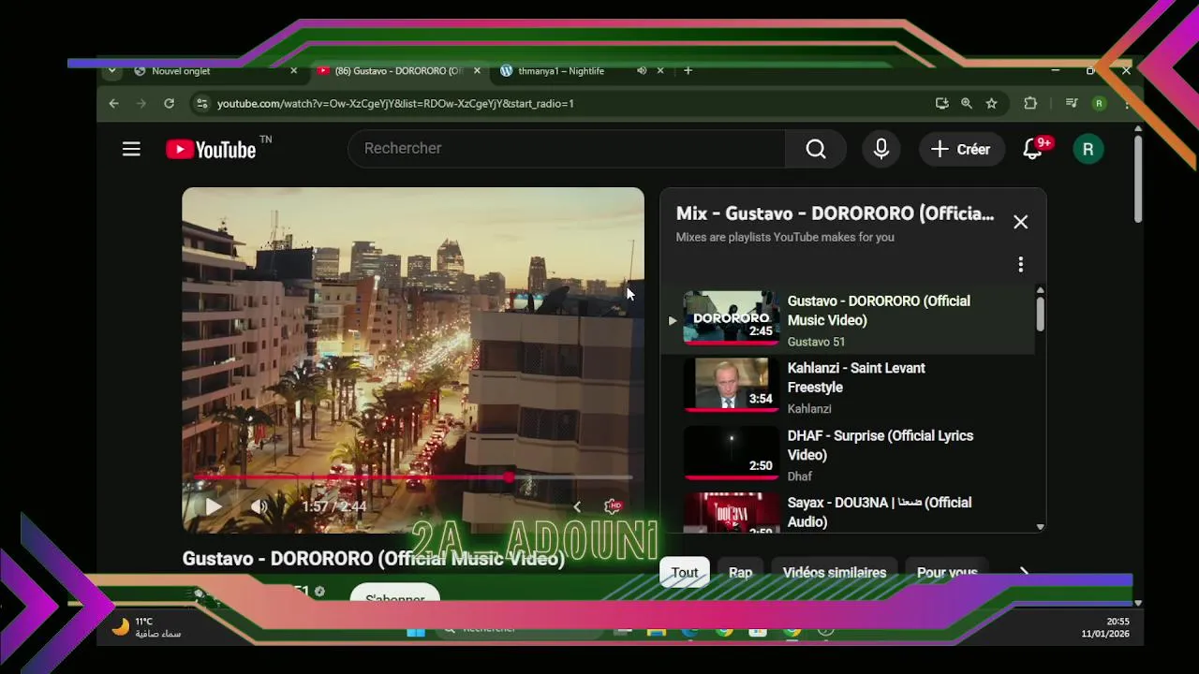The width and height of the screenshot is (1199, 674).
Task: Click the youtube.com address bar URL
Action: [x=395, y=103]
